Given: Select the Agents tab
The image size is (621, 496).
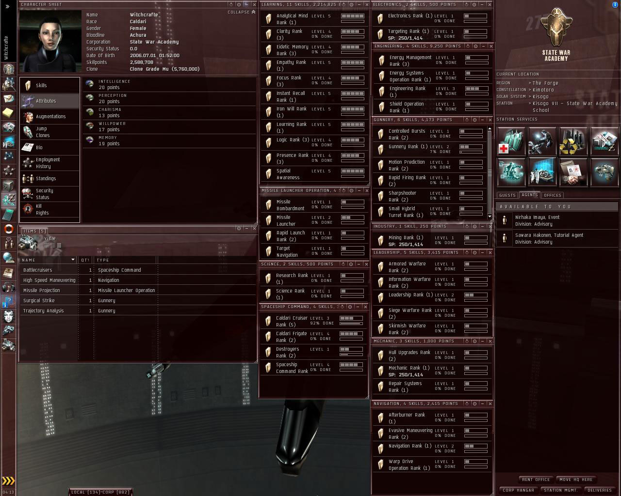Looking at the screenshot, I should 529,195.
